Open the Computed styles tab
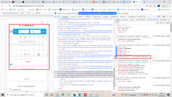The height and width of the screenshot is (97, 172). click(125, 20)
